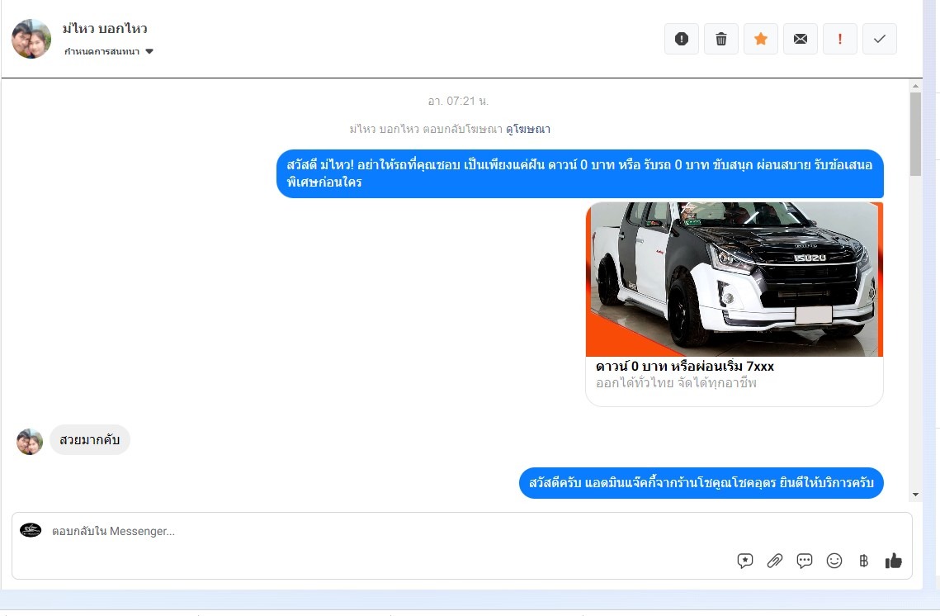Mark conversation done with the checkmark icon

pos(880,39)
